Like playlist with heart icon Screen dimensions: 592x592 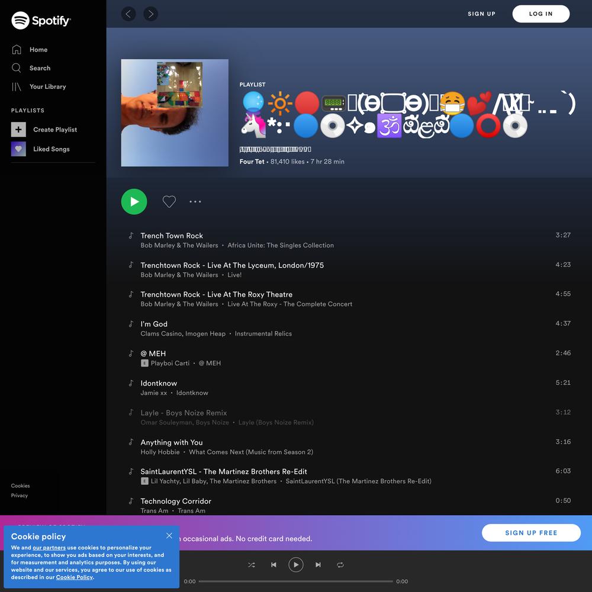coord(169,202)
